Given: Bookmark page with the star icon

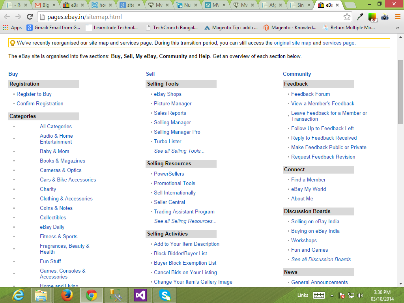Looking at the screenshot, I should tap(347, 17).
